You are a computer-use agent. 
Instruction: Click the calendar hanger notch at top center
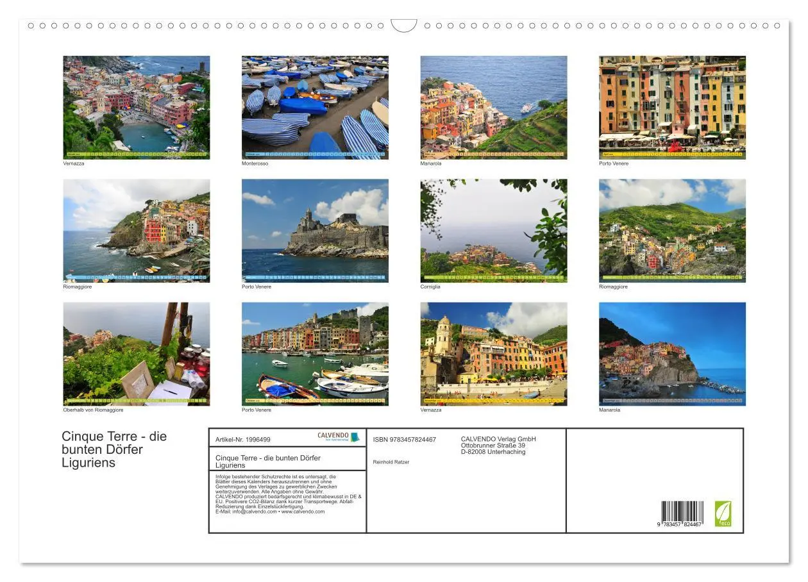(x=404, y=26)
